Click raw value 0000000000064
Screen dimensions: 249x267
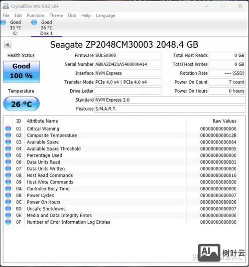(218, 142)
